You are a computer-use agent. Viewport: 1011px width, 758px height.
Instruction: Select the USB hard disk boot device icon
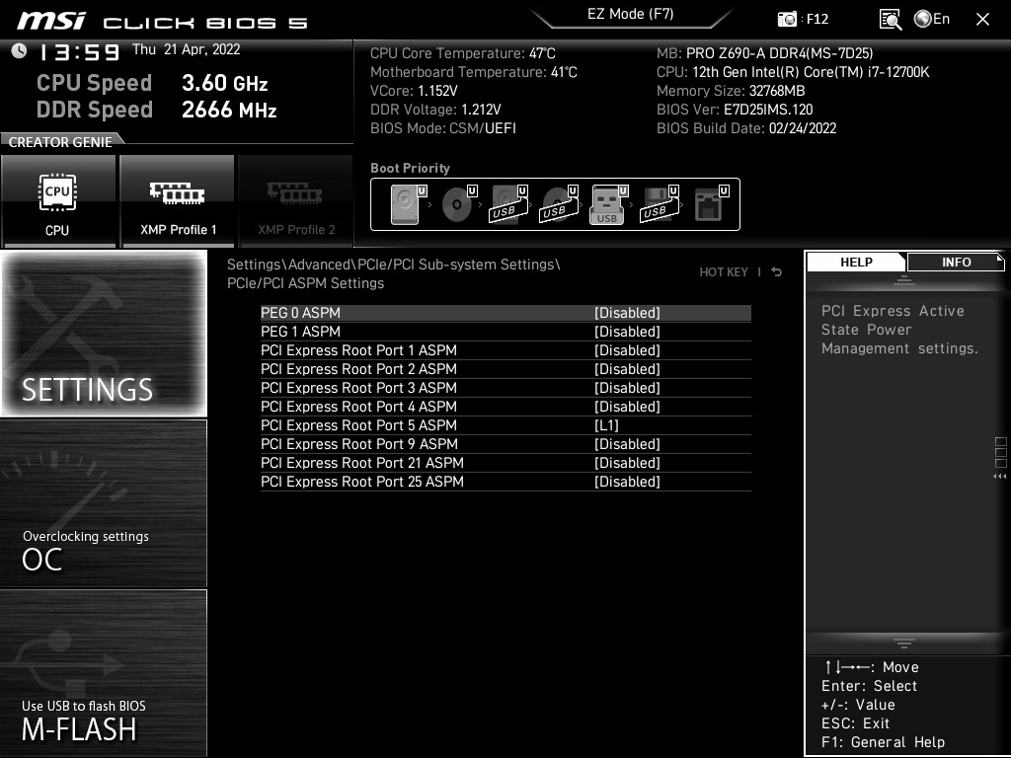[x=508, y=204]
